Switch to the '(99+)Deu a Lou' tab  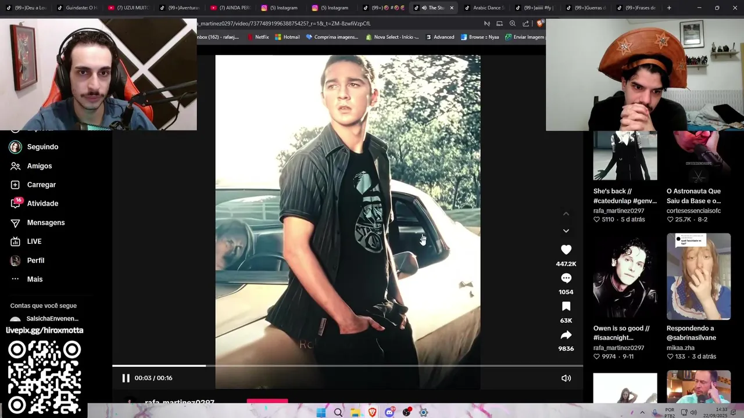point(26,8)
